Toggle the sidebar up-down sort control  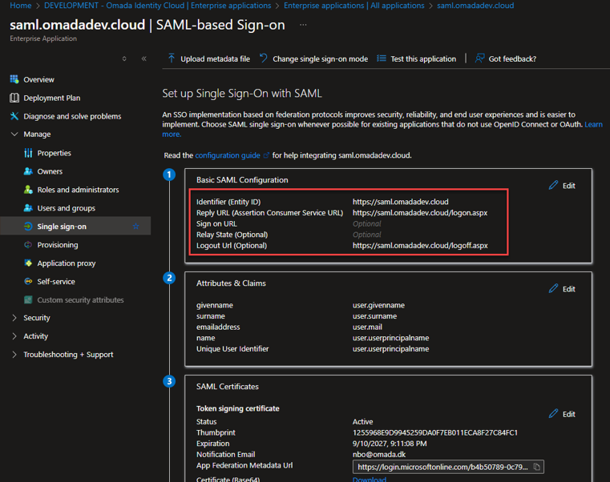pyautogui.click(x=124, y=58)
